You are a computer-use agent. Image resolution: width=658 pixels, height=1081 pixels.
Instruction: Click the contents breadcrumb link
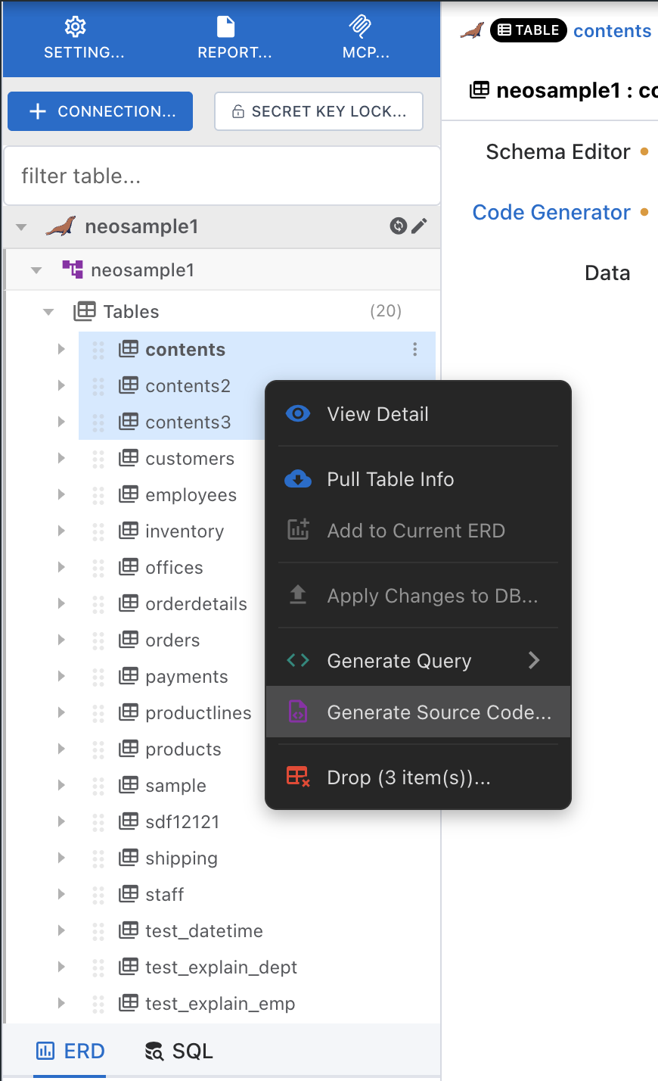point(613,30)
